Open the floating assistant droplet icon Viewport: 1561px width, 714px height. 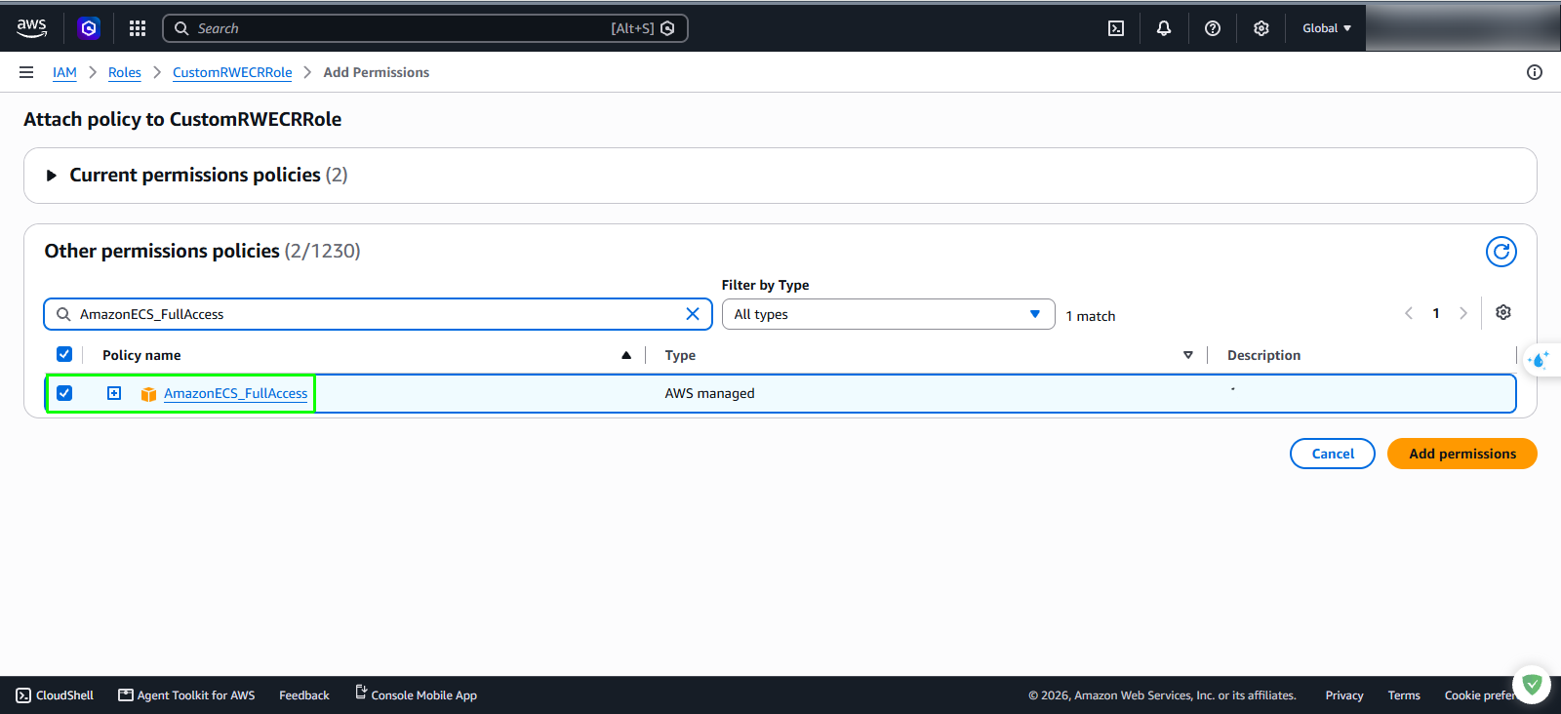click(x=1539, y=360)
